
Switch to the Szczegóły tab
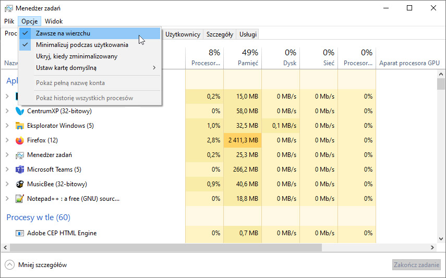pos(220,34)
